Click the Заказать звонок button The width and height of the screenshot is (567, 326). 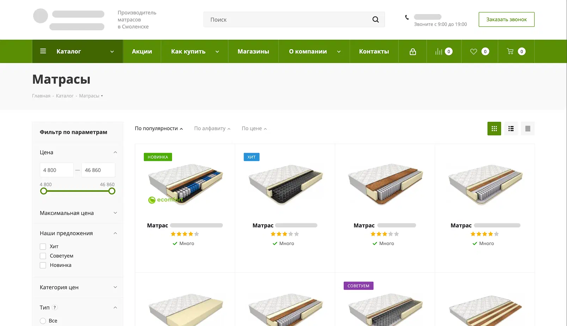point(506,19)
